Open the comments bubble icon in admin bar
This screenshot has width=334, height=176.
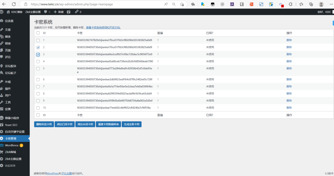[x=45, y=12]
